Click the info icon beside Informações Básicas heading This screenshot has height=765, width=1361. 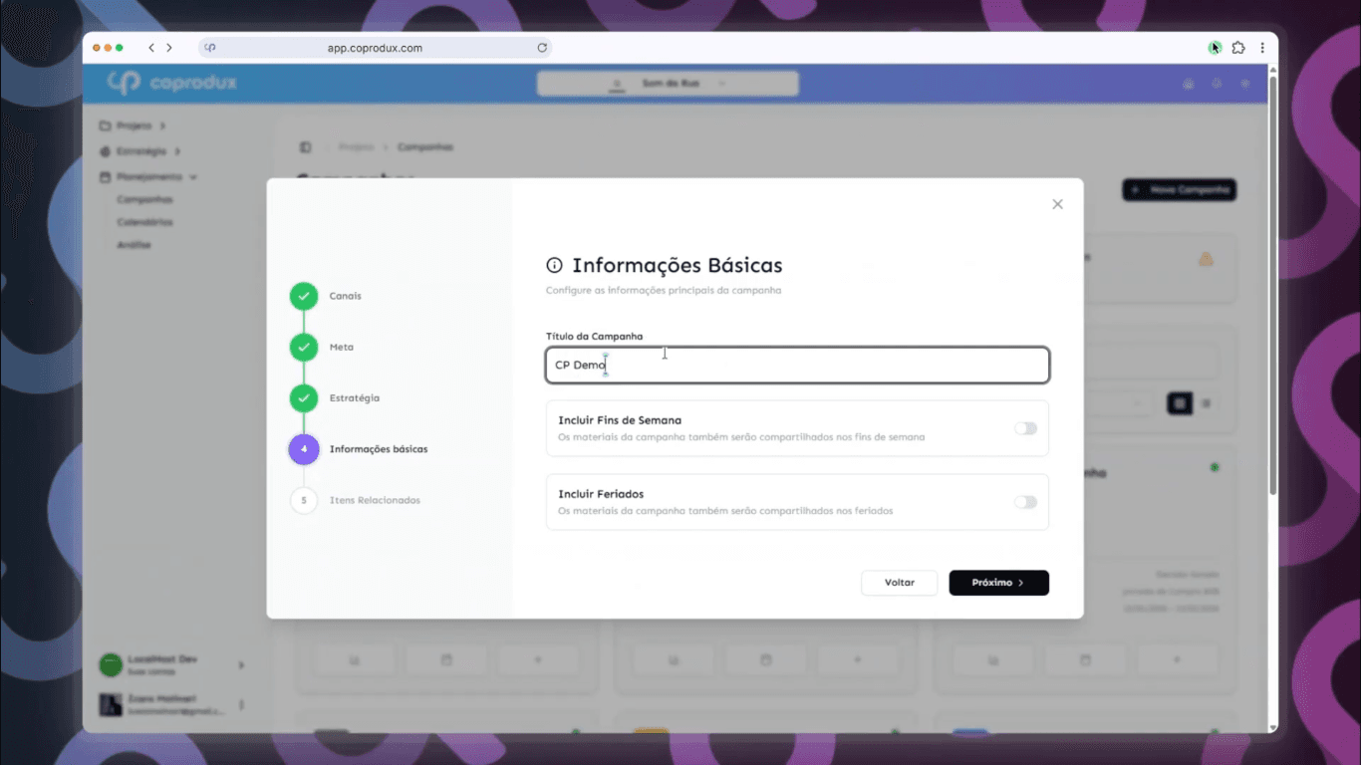coord(554,266)
